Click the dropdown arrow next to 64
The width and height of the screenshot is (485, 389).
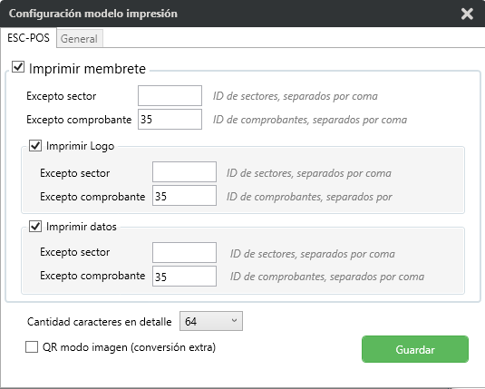pyautogui.click(x=234, y=321)
